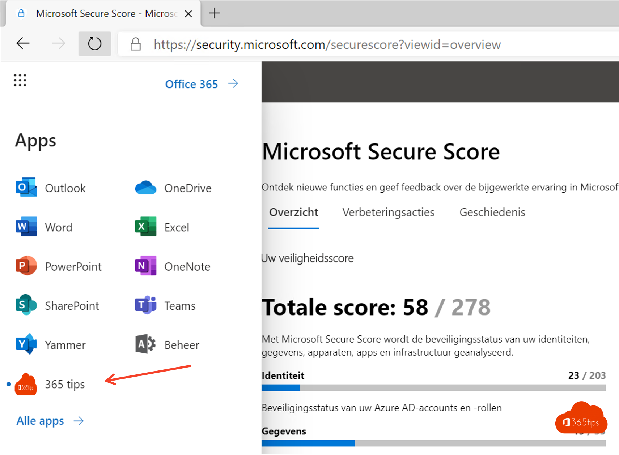This screenshot has height=455, width=619.
Task: Click the Identiteit progress bar
Action: (x=433, y=388)
